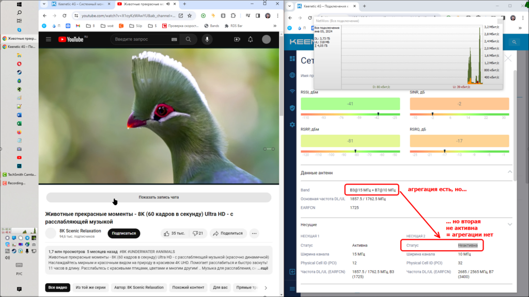The width and height of the screenshot is (529, 297).
Task: Click the YouTube search magnifier button
Action: coord(188,39)
